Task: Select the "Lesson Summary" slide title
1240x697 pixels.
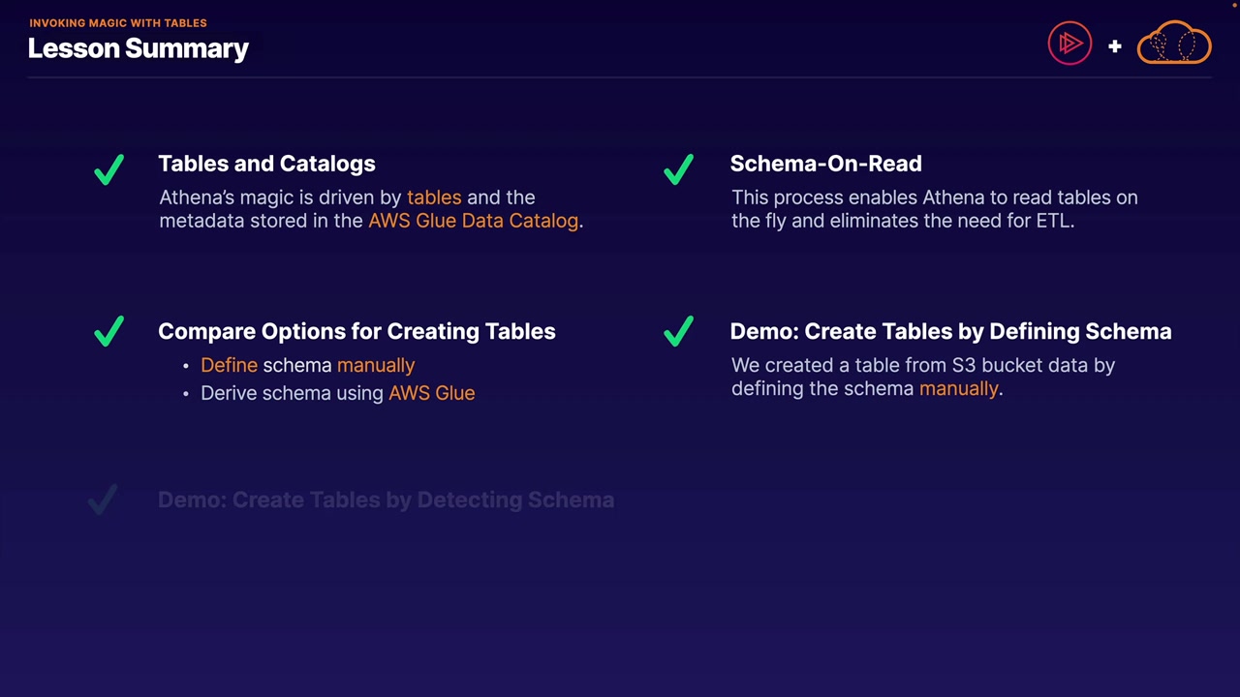Action: click(139, 48)
